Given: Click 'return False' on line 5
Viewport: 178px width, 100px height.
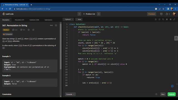Looking at the screenshot, I should tap(89, 35).
